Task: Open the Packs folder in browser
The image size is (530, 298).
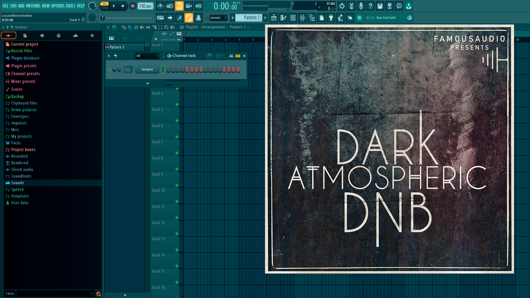Action: 16,143
